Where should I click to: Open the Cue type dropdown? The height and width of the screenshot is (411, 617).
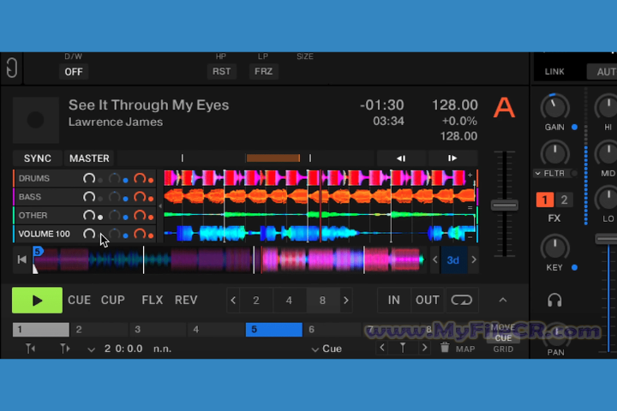[326, 348]
